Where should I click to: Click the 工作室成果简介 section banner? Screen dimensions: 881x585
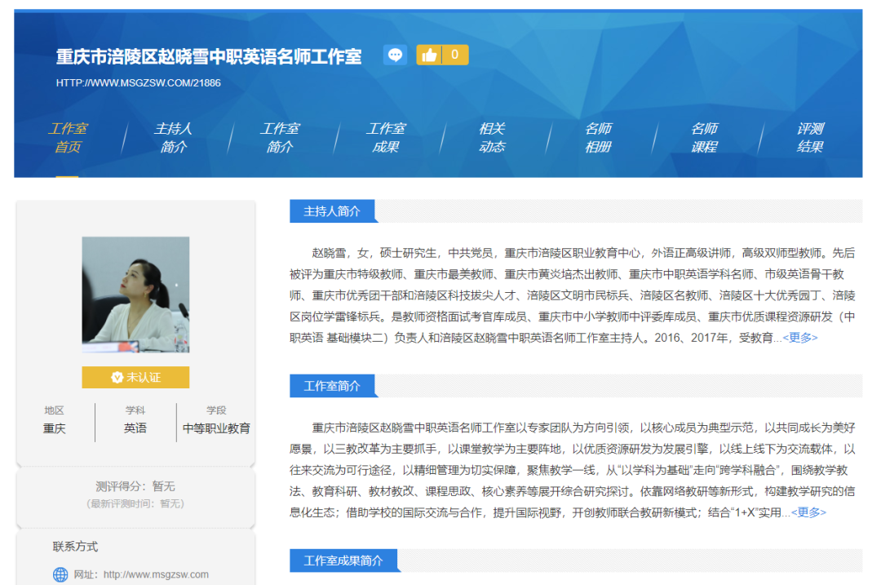point(343,561)
